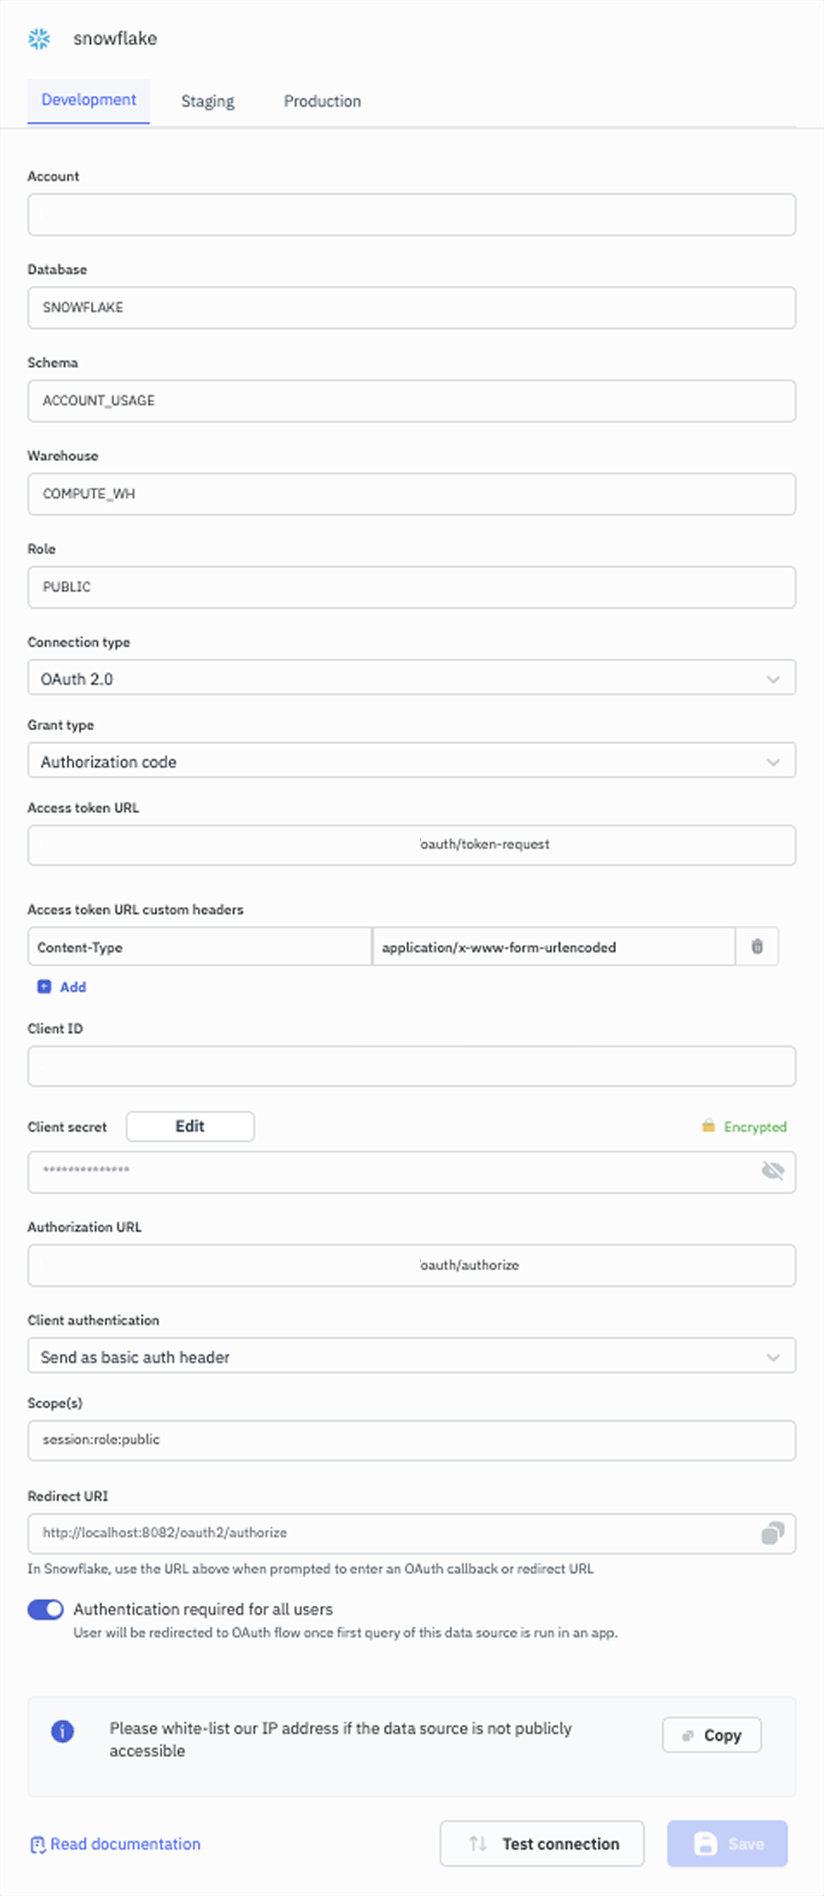Viewport: 824px width, 1896px height.
Task: Switch to the Staging tab
Action: point(207,101)
